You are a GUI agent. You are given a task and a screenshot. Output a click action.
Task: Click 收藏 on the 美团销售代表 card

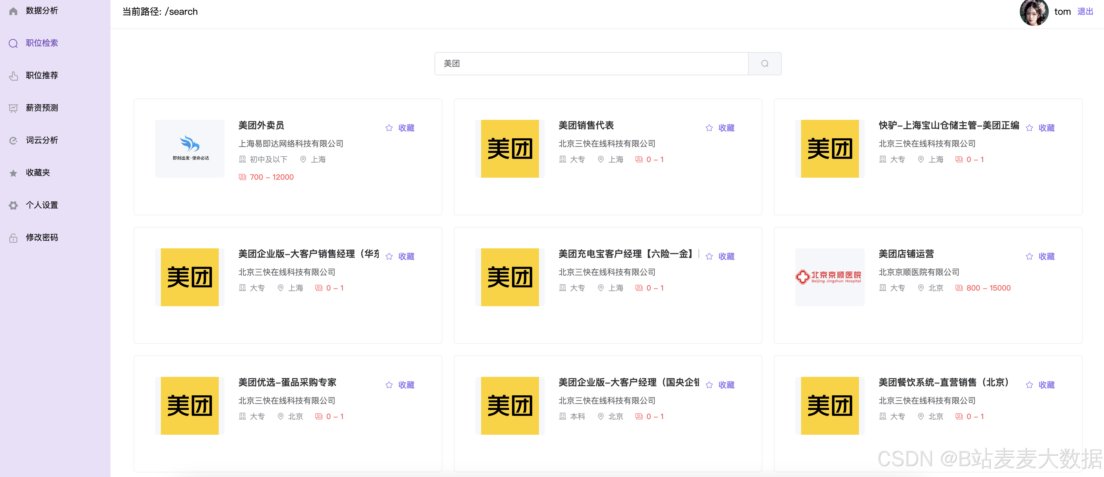click(726, 128)
